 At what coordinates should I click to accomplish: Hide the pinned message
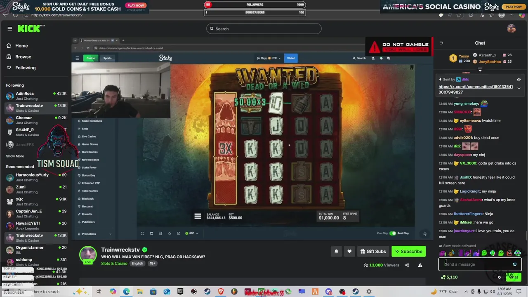pyautogui.click(x=519, y=80)
